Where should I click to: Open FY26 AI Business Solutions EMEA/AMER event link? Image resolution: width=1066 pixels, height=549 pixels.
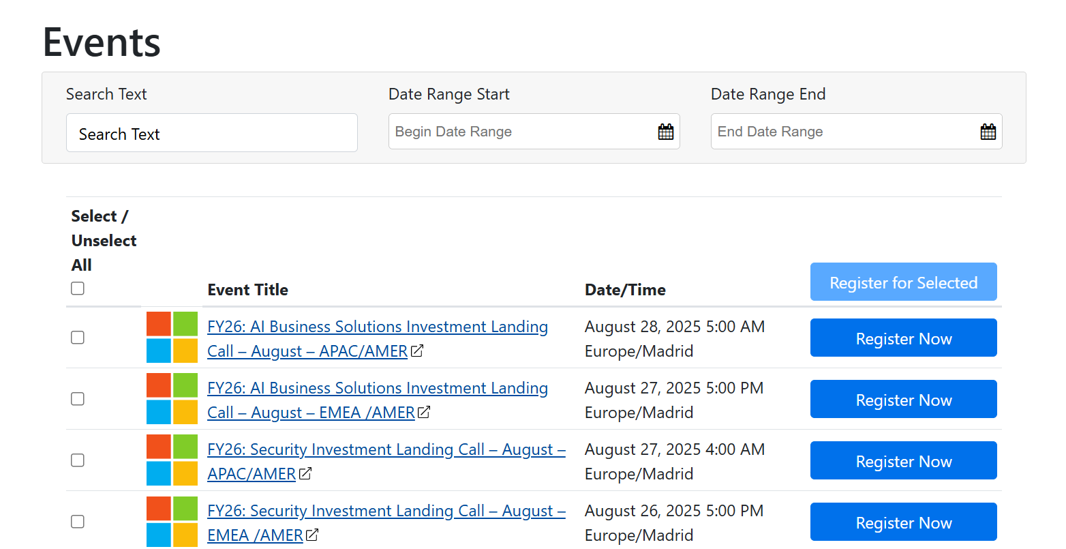click(377, 389)
